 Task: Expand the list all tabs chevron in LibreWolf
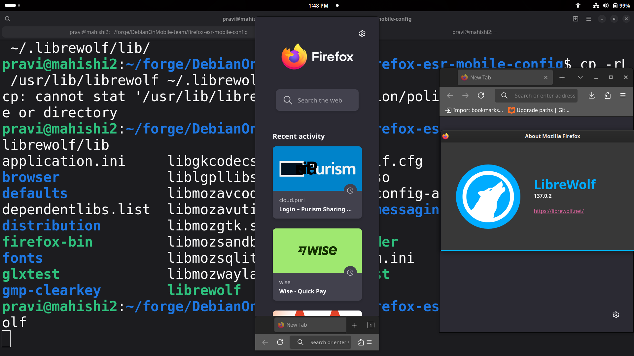point(580,77)
